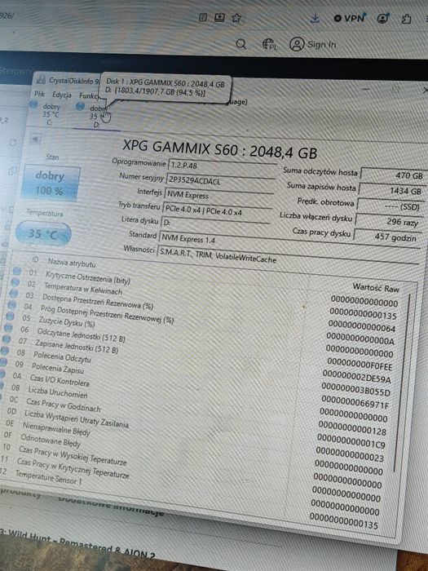This screenshot has height=571, width=428.
Task: Bookmark page with browser star icon
Action: (x=236, y=17)
